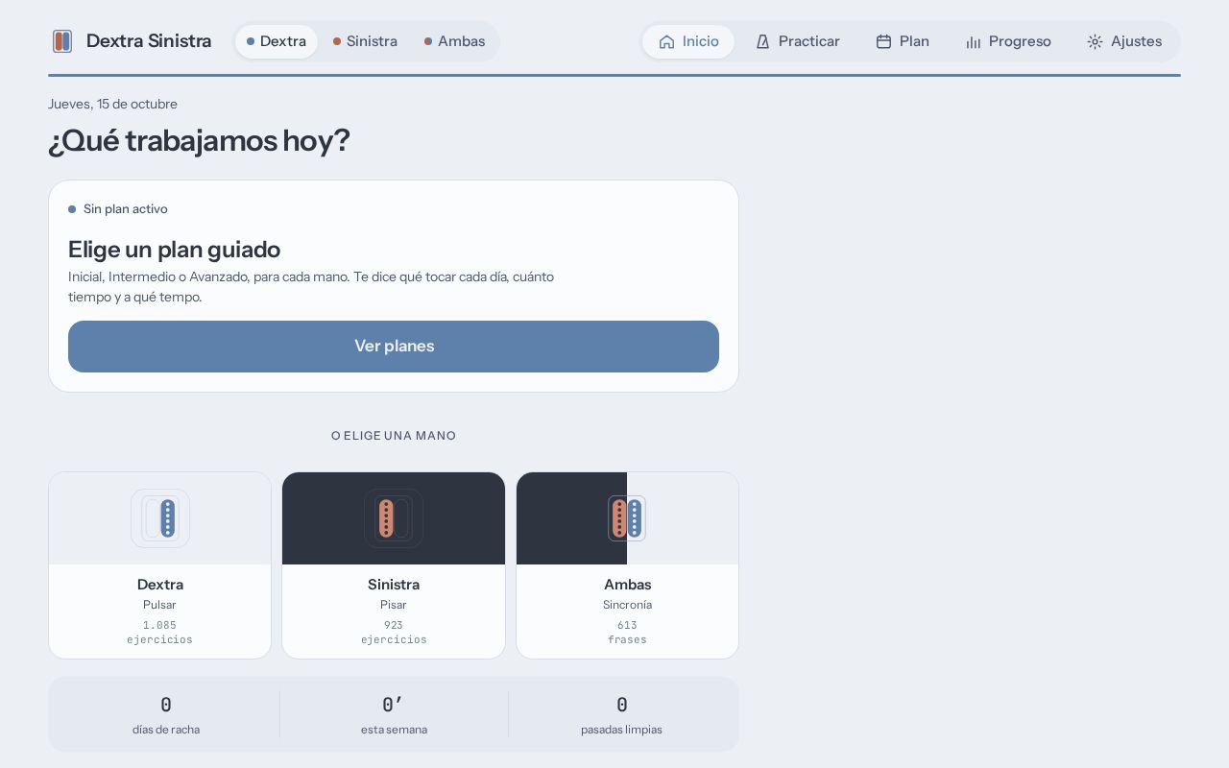Click the 613 frases count

click(x=628, y=632)
